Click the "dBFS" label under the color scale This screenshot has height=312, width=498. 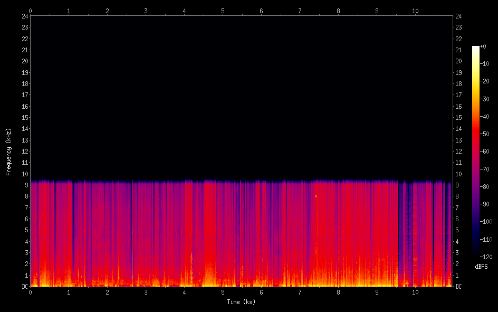[482, 267]
